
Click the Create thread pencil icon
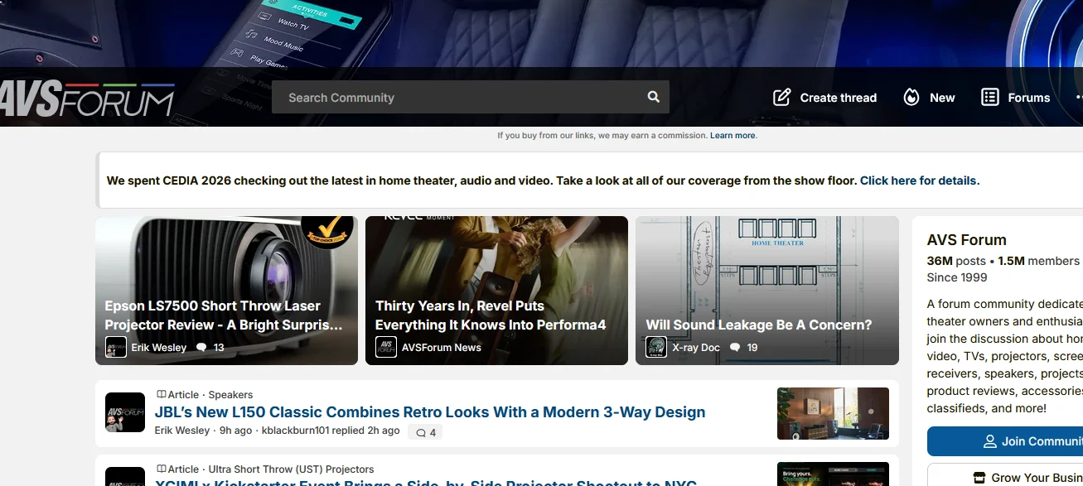click(x=781, y=98)
